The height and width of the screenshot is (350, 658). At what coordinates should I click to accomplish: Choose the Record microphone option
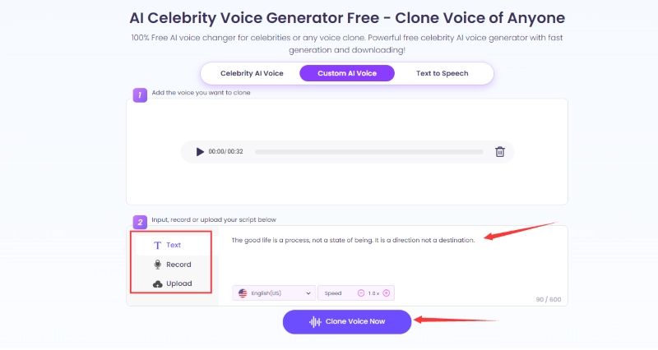pos(157,265)
